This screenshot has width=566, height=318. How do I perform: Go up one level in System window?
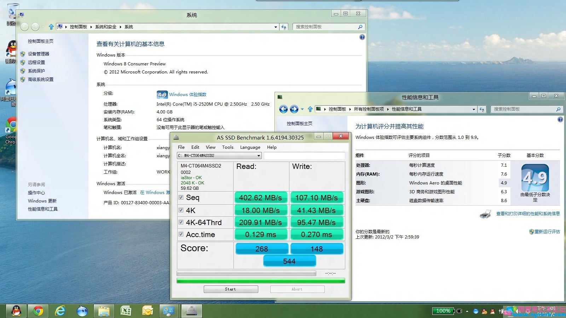(x=51, y=26)
